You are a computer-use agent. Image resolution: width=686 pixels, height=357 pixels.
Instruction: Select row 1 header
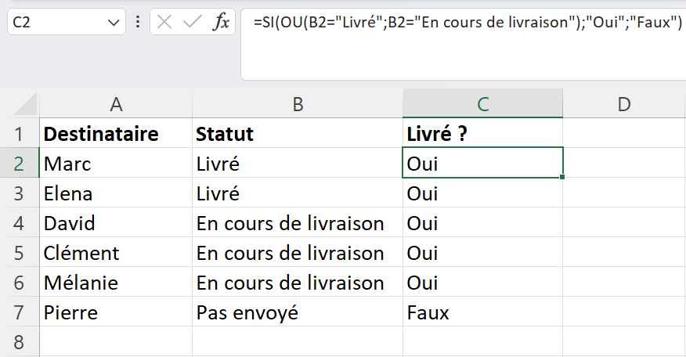[19, 134]
